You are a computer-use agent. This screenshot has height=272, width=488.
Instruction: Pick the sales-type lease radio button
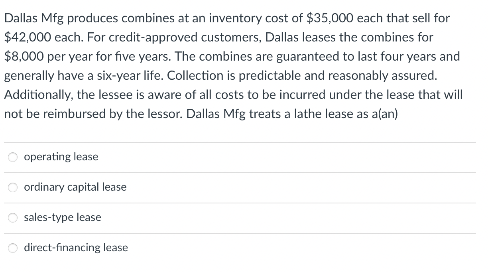coord(13,218)
